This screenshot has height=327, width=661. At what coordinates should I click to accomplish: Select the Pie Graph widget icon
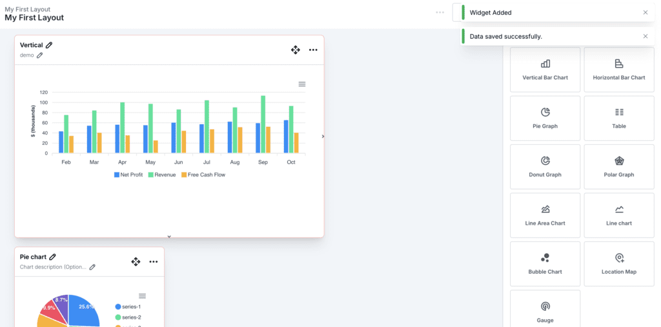pyautogui.click(x=545, y=112)
